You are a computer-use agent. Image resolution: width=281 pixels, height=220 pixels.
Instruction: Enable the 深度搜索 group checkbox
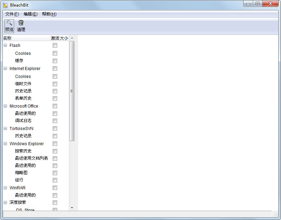[55, 203]
